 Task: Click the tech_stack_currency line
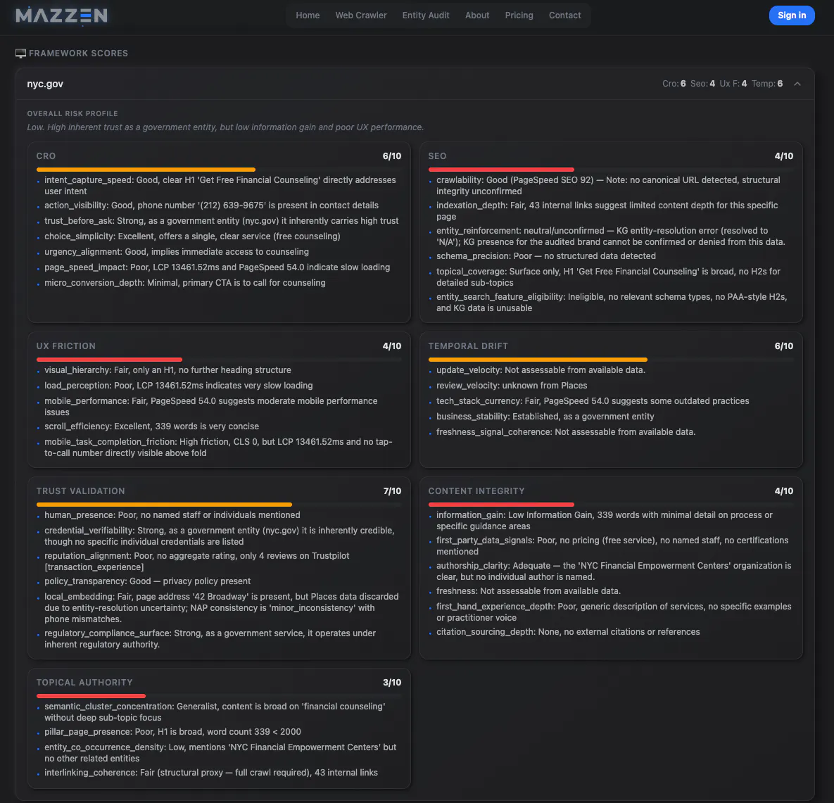click(x=593, y=400)
